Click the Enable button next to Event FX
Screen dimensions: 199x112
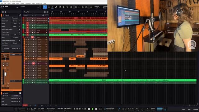(16, 96)
